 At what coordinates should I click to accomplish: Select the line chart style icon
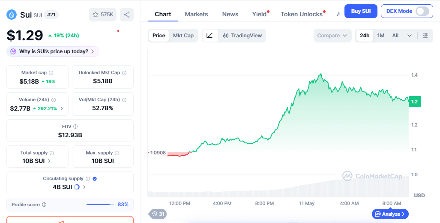(210, 36)
